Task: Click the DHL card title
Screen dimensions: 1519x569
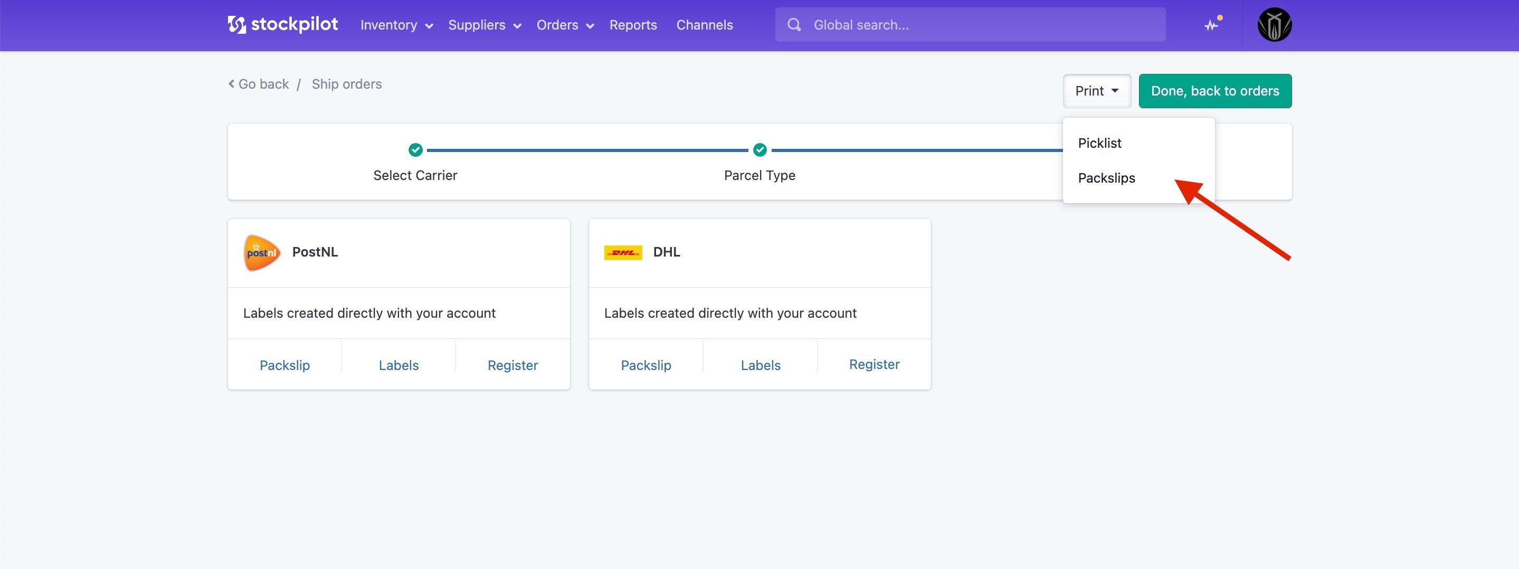Action: point(666,252)
